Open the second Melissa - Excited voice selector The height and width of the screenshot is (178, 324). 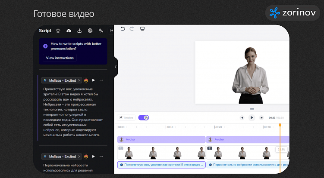pyautogui.click(x=62, y=157)
